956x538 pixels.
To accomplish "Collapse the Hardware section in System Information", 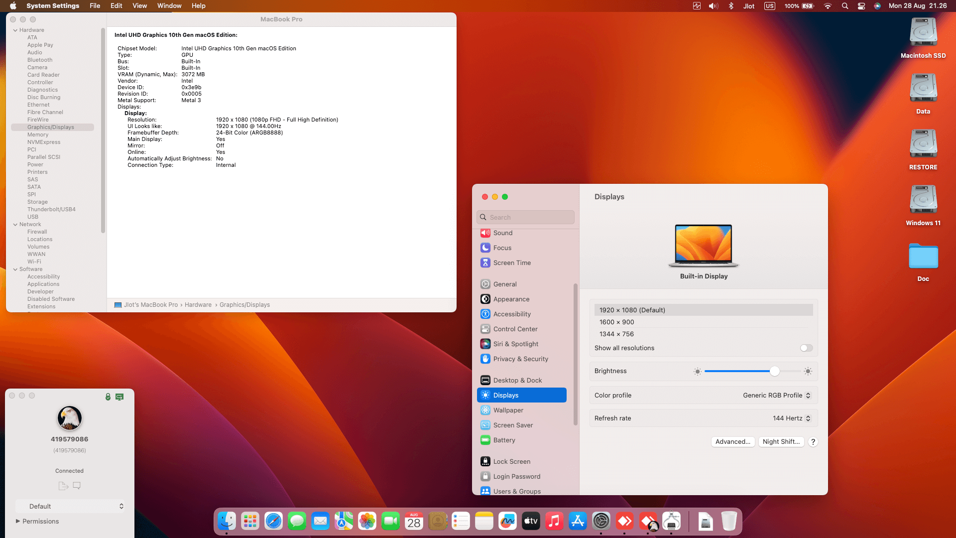I will [x=16, y=30].
